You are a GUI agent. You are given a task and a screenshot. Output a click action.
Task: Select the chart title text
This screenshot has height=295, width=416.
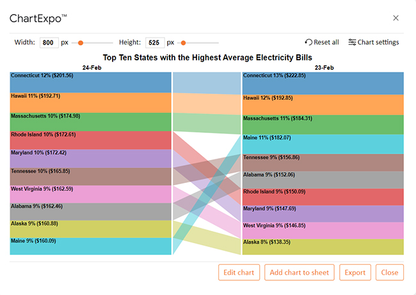(207, 58)
